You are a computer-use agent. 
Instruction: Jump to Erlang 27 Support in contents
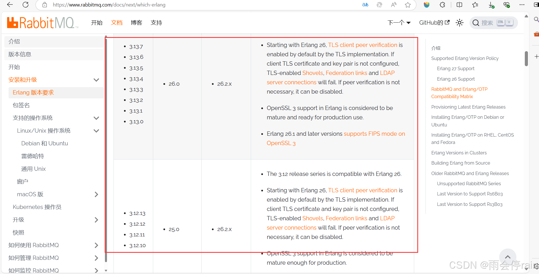(456, 68)
